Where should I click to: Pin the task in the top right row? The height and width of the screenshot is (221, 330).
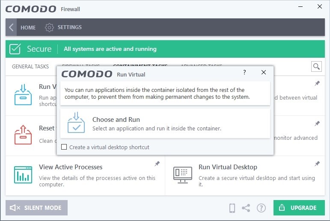(x=317, y=83)
